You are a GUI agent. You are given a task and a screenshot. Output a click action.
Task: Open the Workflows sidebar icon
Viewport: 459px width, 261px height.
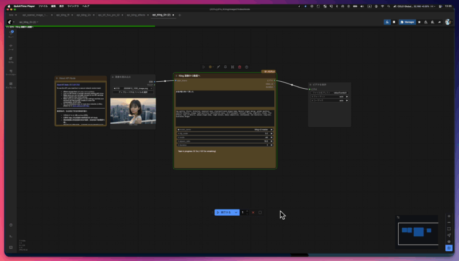(11, 72)
